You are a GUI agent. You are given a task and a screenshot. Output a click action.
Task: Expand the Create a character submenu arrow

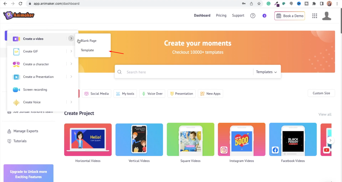[x=71, y=64]
